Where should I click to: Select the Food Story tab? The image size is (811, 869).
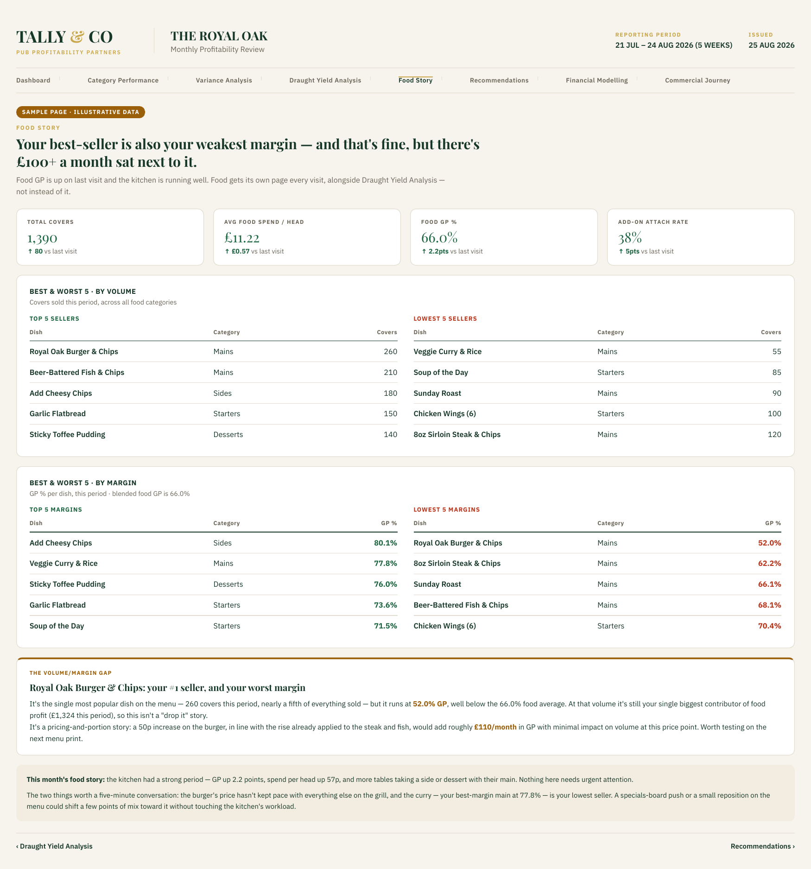click(x=415, y=80)
